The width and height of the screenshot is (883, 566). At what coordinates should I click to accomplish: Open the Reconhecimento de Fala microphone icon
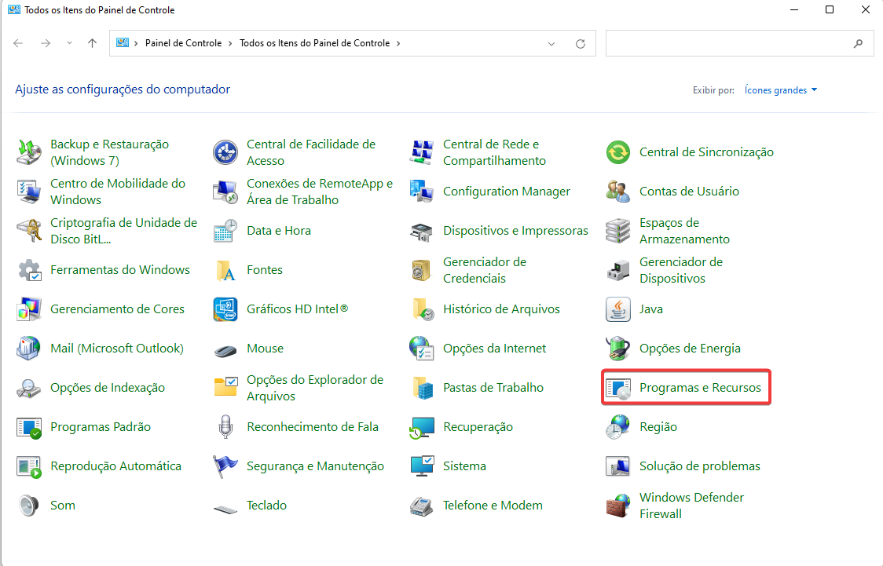[x=225, y=427]
